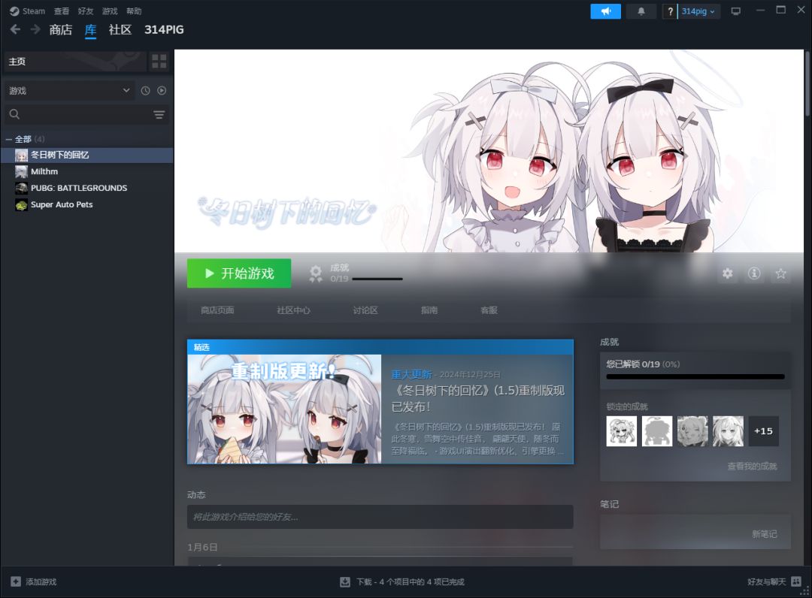Open the 重制版更新 news thumbnail
The image size is (812, 598).
click(x=284, y=409)
